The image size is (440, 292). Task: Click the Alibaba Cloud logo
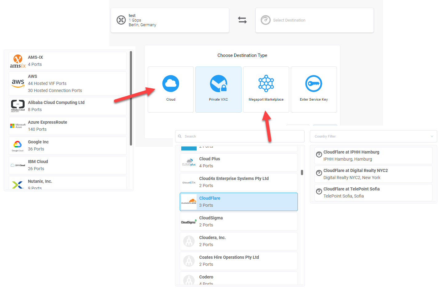point(18,106)
